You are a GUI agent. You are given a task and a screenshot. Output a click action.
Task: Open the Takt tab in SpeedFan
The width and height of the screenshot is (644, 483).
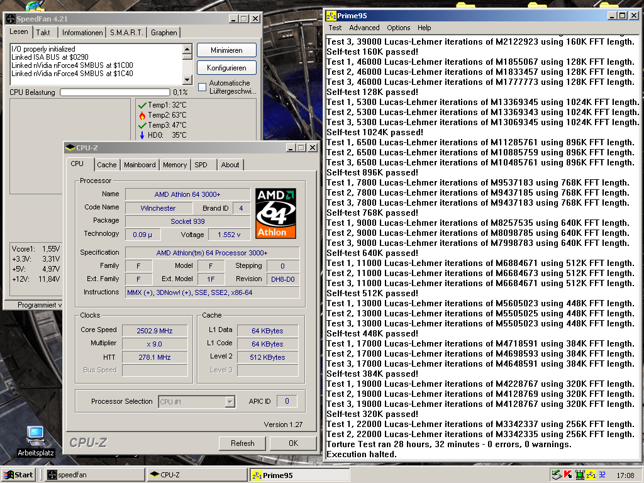(x=43, y=33)
